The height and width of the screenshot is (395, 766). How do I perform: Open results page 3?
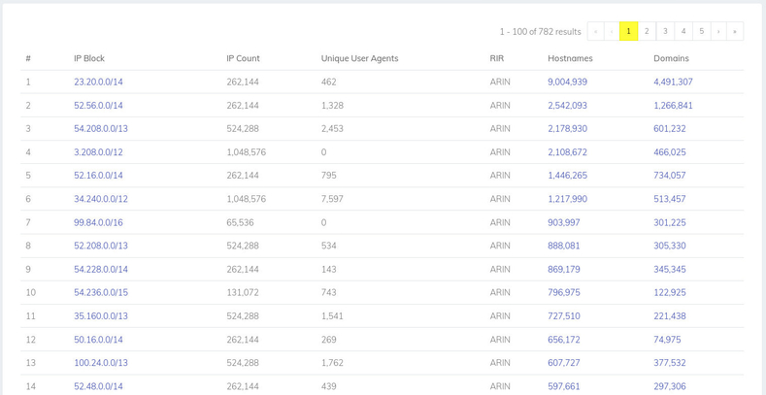tap(665, 31)
